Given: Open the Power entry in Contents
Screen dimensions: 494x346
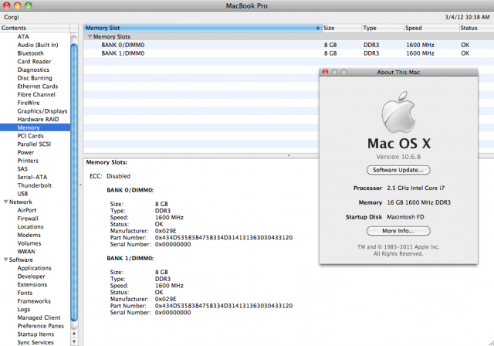Looking at the screenshot, I should point(25,152).
